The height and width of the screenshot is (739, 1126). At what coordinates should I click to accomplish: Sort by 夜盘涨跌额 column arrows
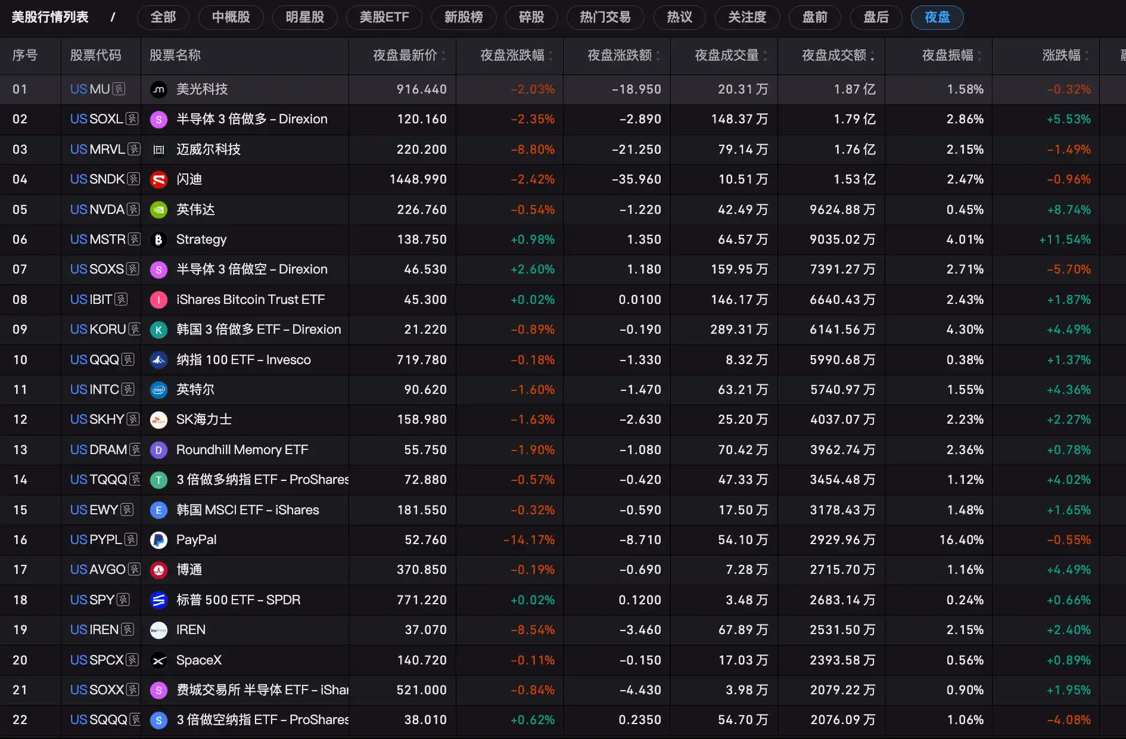point(658,55)
